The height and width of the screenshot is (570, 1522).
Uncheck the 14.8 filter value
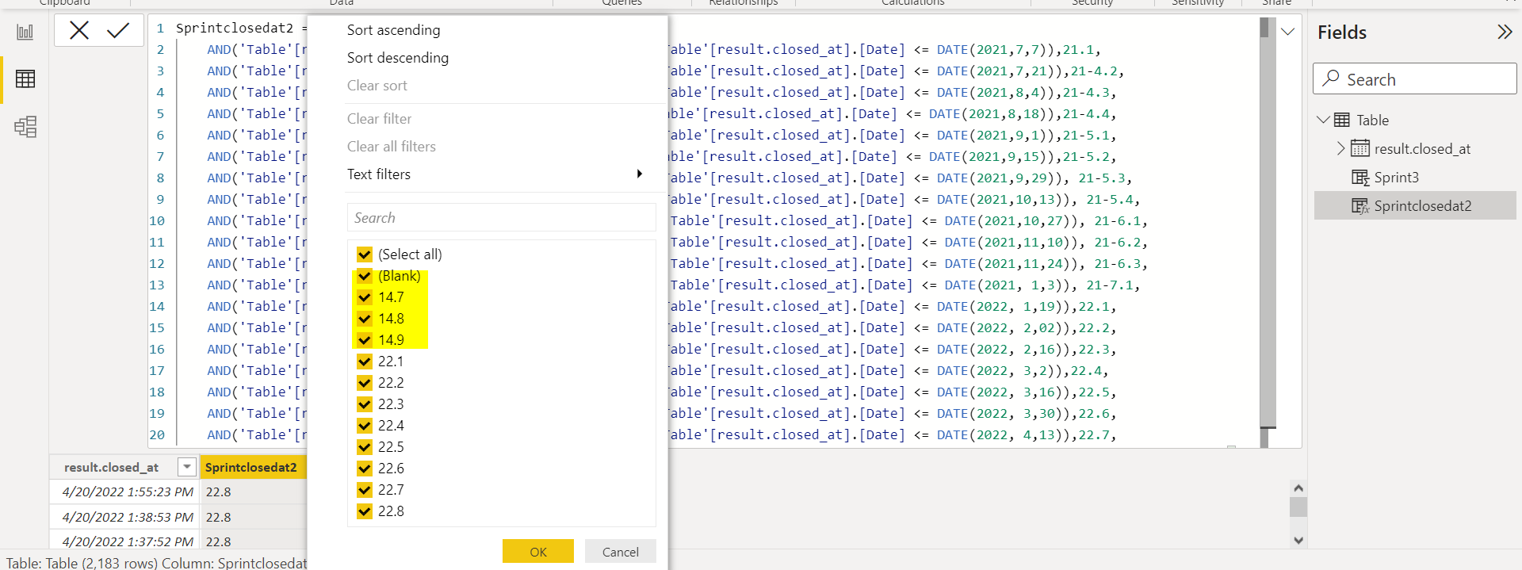click(x=365, y=319)
